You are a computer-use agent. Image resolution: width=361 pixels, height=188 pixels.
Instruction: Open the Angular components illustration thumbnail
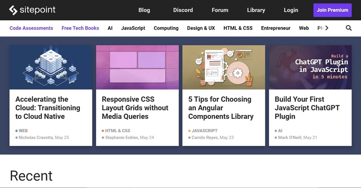pos(224,67)
